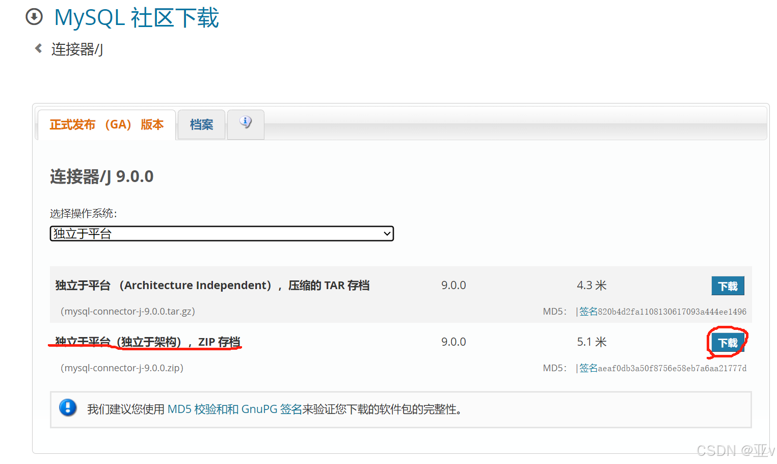Download the ZIP archive via its 下载 button
This screenshot has height=464, width=777.
728,343
